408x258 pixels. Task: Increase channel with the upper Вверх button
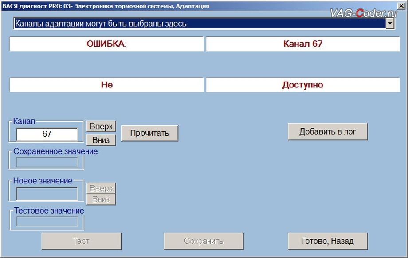pos(101,127)
